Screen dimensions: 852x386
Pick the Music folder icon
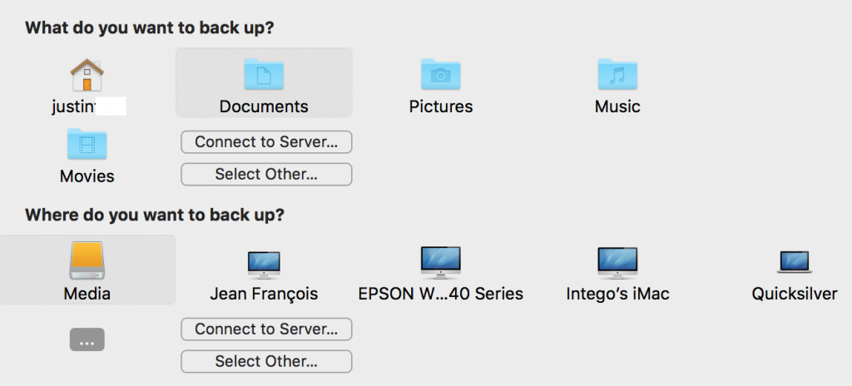pos(617,75)
